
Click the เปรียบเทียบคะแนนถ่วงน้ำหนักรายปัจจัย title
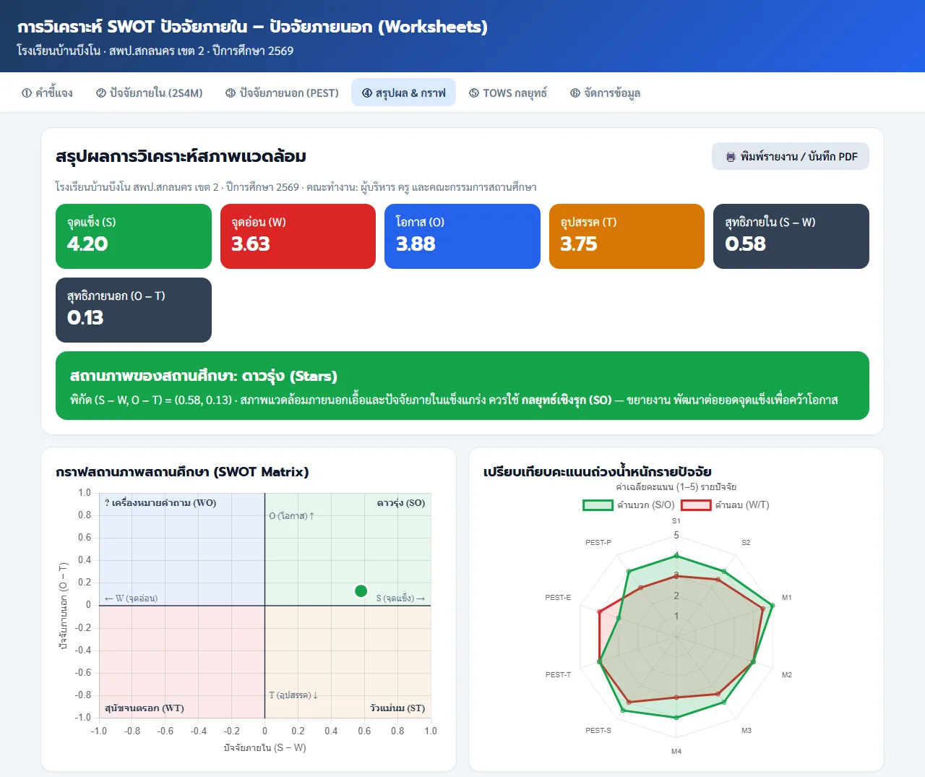(598, 472)
